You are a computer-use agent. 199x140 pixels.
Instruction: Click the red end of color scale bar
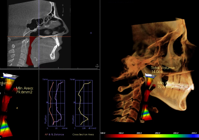click(106, 136)
